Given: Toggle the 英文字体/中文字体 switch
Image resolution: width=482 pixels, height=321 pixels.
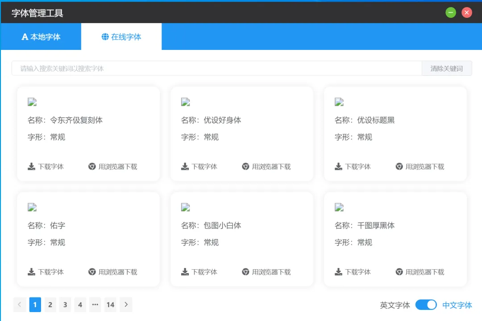Looking at the screenshot, I should pyautogui.click(x=426, y=305).
